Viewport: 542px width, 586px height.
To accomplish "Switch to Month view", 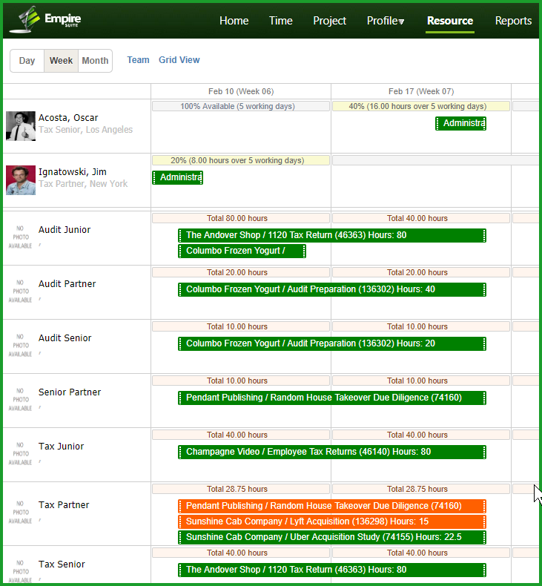I will coord(95,61).
